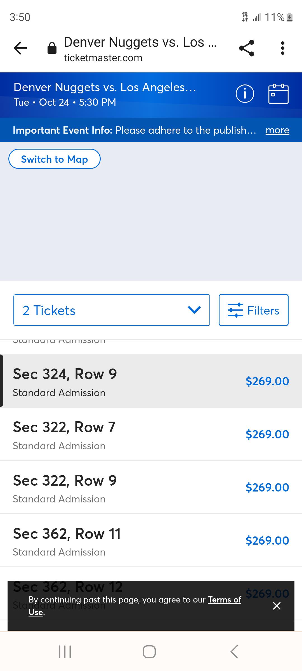Open the three-dot browser menu
The image size is (302, 671).
click(x=283, y=48)
